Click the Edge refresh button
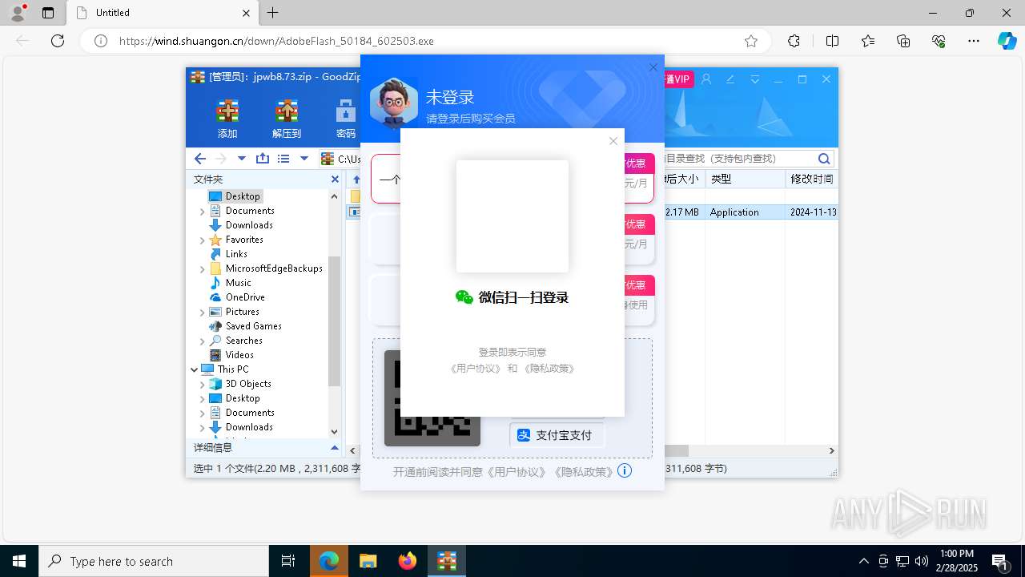 58,41
